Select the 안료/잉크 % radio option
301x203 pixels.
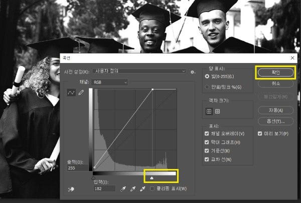pyautogui.click(x=207, y=87)
